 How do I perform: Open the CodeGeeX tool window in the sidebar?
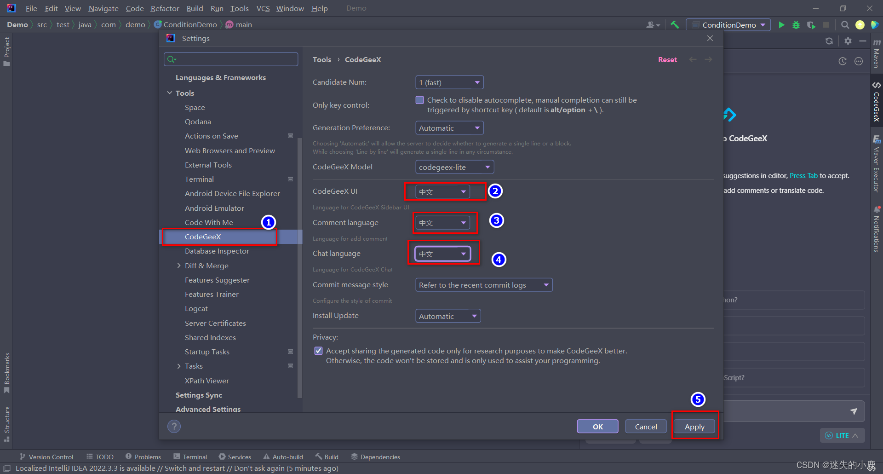(877, 102)
